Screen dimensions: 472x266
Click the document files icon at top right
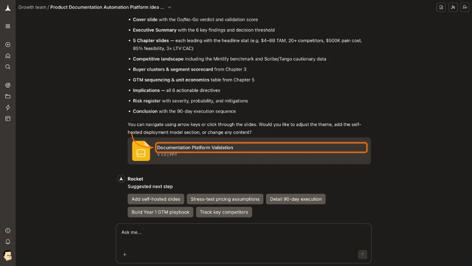click(441, 7)
